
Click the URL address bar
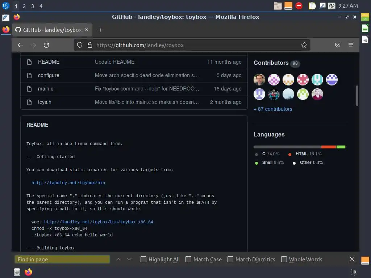tap(192, 45)
